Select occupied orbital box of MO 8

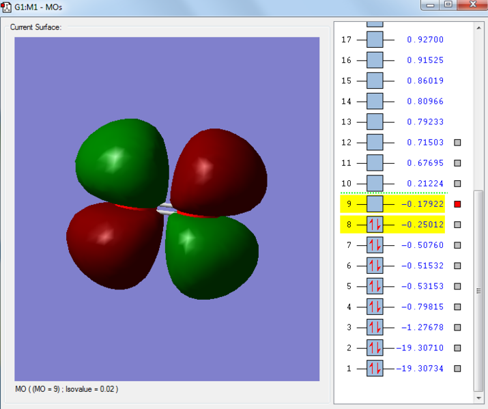[375, 225]
